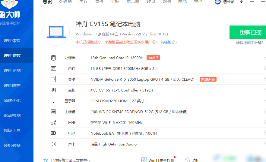
Task: Switch to the 主板 tab
Action: pyautogui.click(x=115, y=2)
